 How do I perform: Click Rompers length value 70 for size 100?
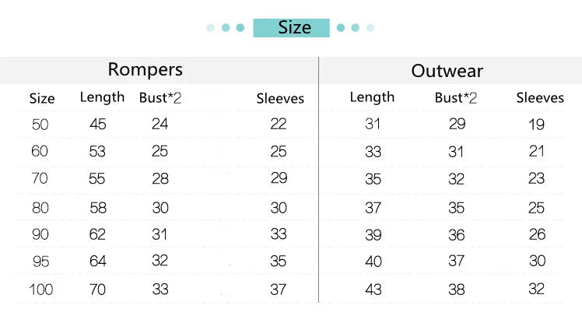coord(98,290)
